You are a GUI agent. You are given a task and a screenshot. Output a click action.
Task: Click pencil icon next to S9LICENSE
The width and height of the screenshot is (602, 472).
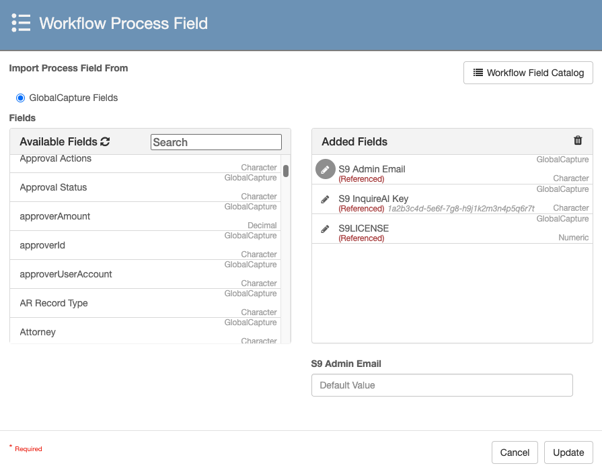(x=325, y=229)
